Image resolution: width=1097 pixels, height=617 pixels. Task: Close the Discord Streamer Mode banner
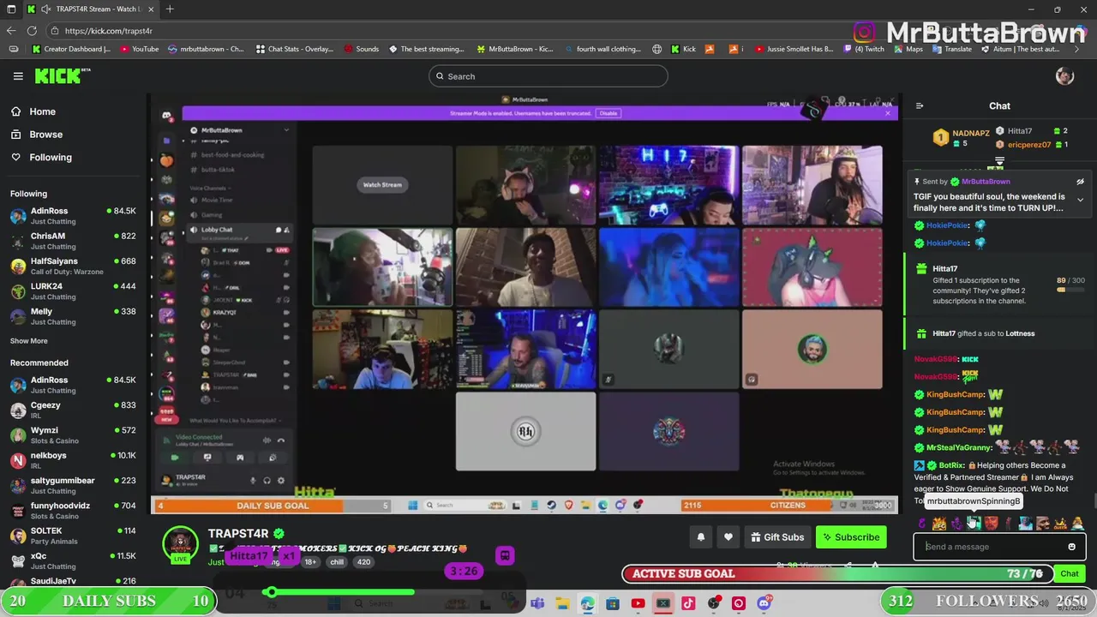tap(887, 113)
